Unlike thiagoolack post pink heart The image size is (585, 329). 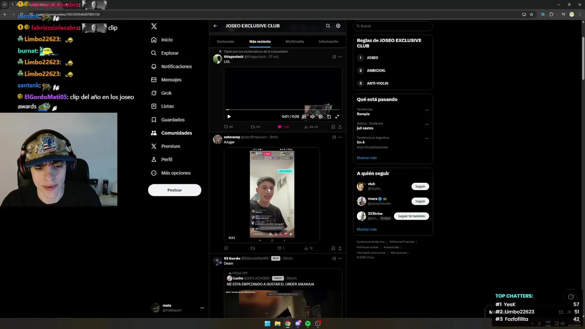[283, 127]
